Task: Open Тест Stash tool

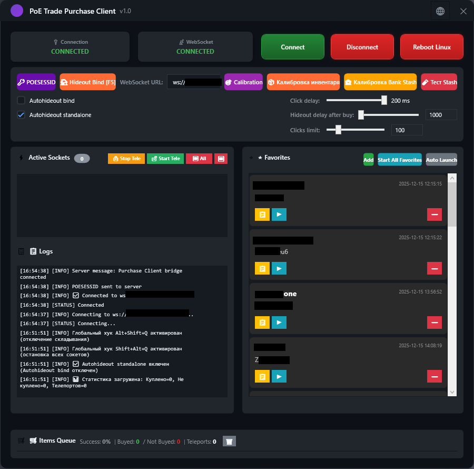Action: 439,82
